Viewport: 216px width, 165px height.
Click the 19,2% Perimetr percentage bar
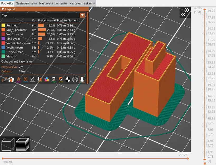(x=41, y=25)
